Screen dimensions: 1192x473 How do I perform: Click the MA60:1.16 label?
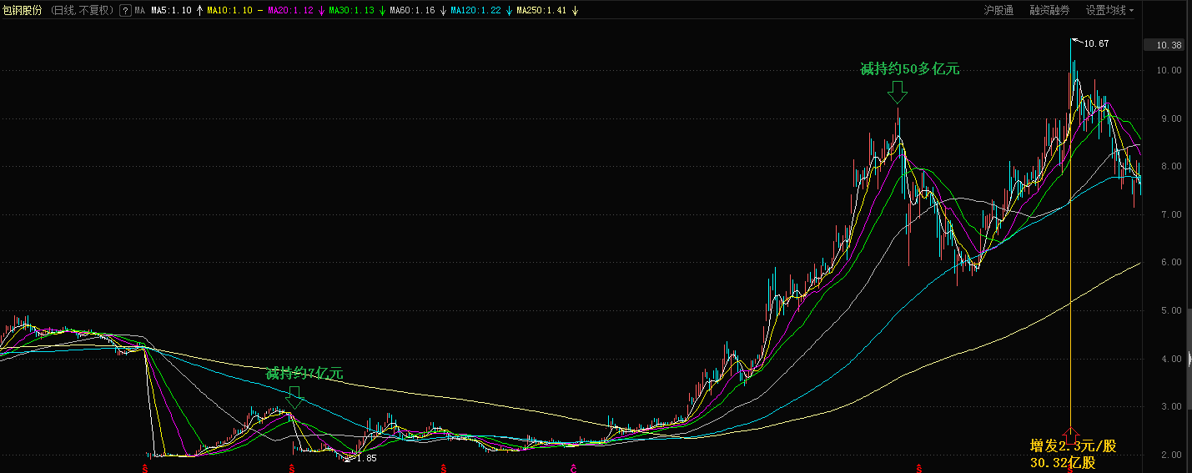pyautogui.click(x=414, y=11)
